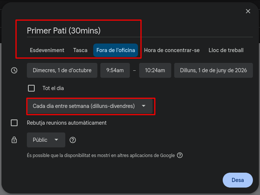Screen dimensions: 260x195
Task: Click the end date 'Dilluns, 1 de juny de 2026'
Action: point(213,70)
